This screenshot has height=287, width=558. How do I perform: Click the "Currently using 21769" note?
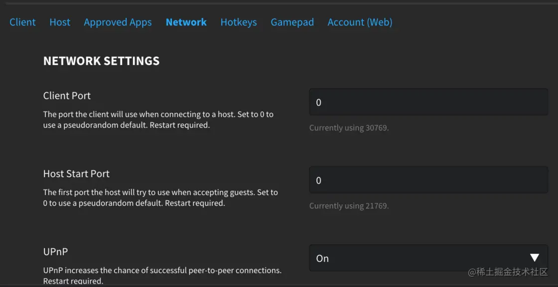[349, 206]
